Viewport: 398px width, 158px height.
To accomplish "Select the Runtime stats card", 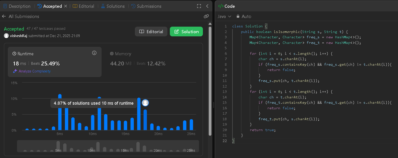I will click(55, 62).
